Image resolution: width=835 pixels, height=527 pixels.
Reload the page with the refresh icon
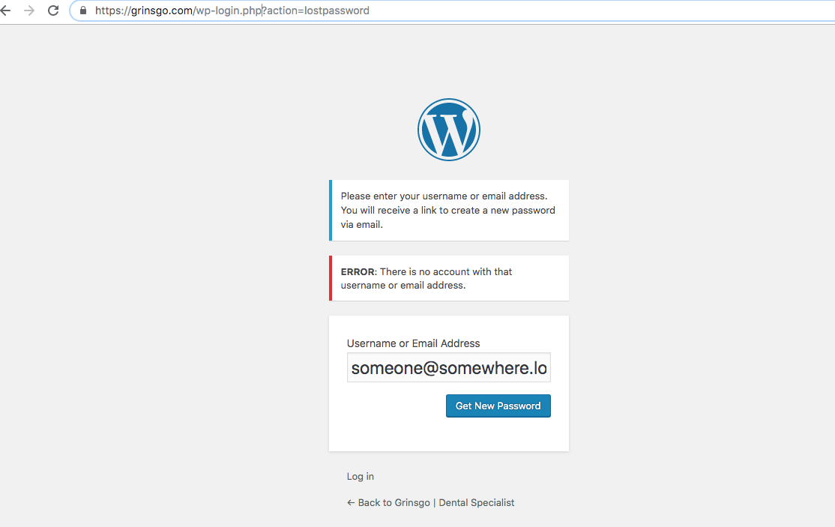[x=53, y=10]
